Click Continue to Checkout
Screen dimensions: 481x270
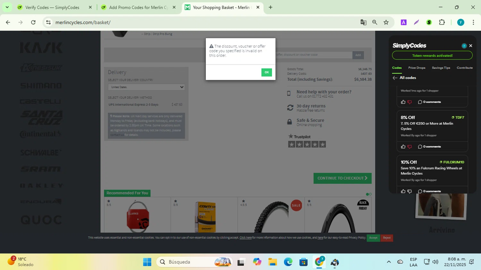click(342, 178)
